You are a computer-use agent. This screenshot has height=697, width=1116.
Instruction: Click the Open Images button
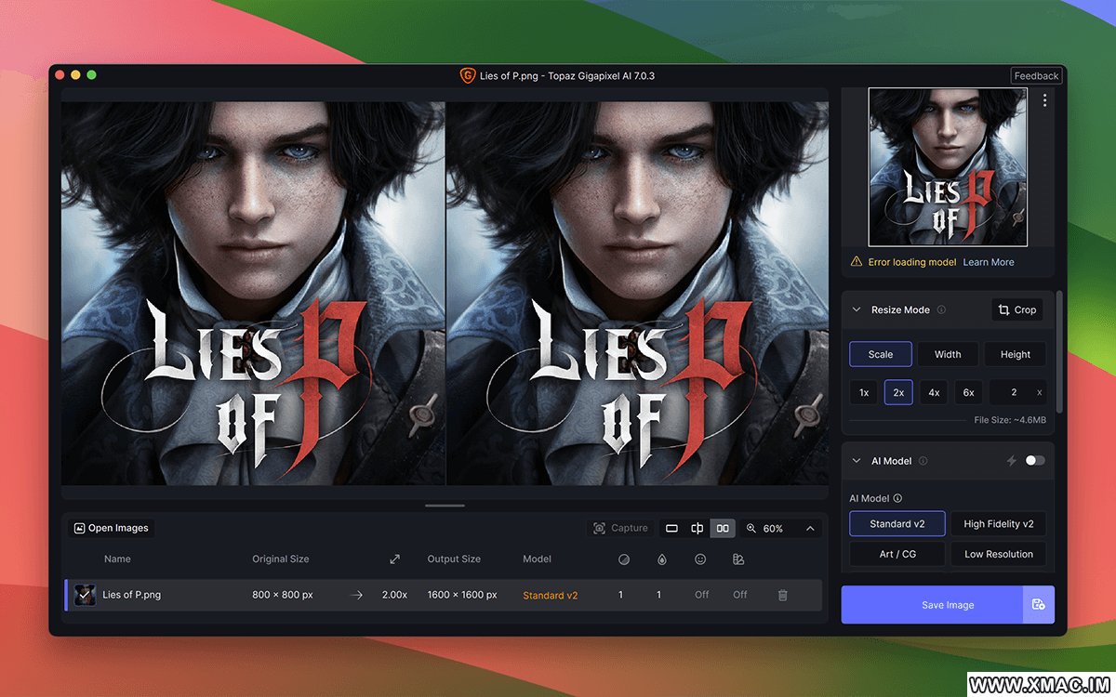coord(111,528)
